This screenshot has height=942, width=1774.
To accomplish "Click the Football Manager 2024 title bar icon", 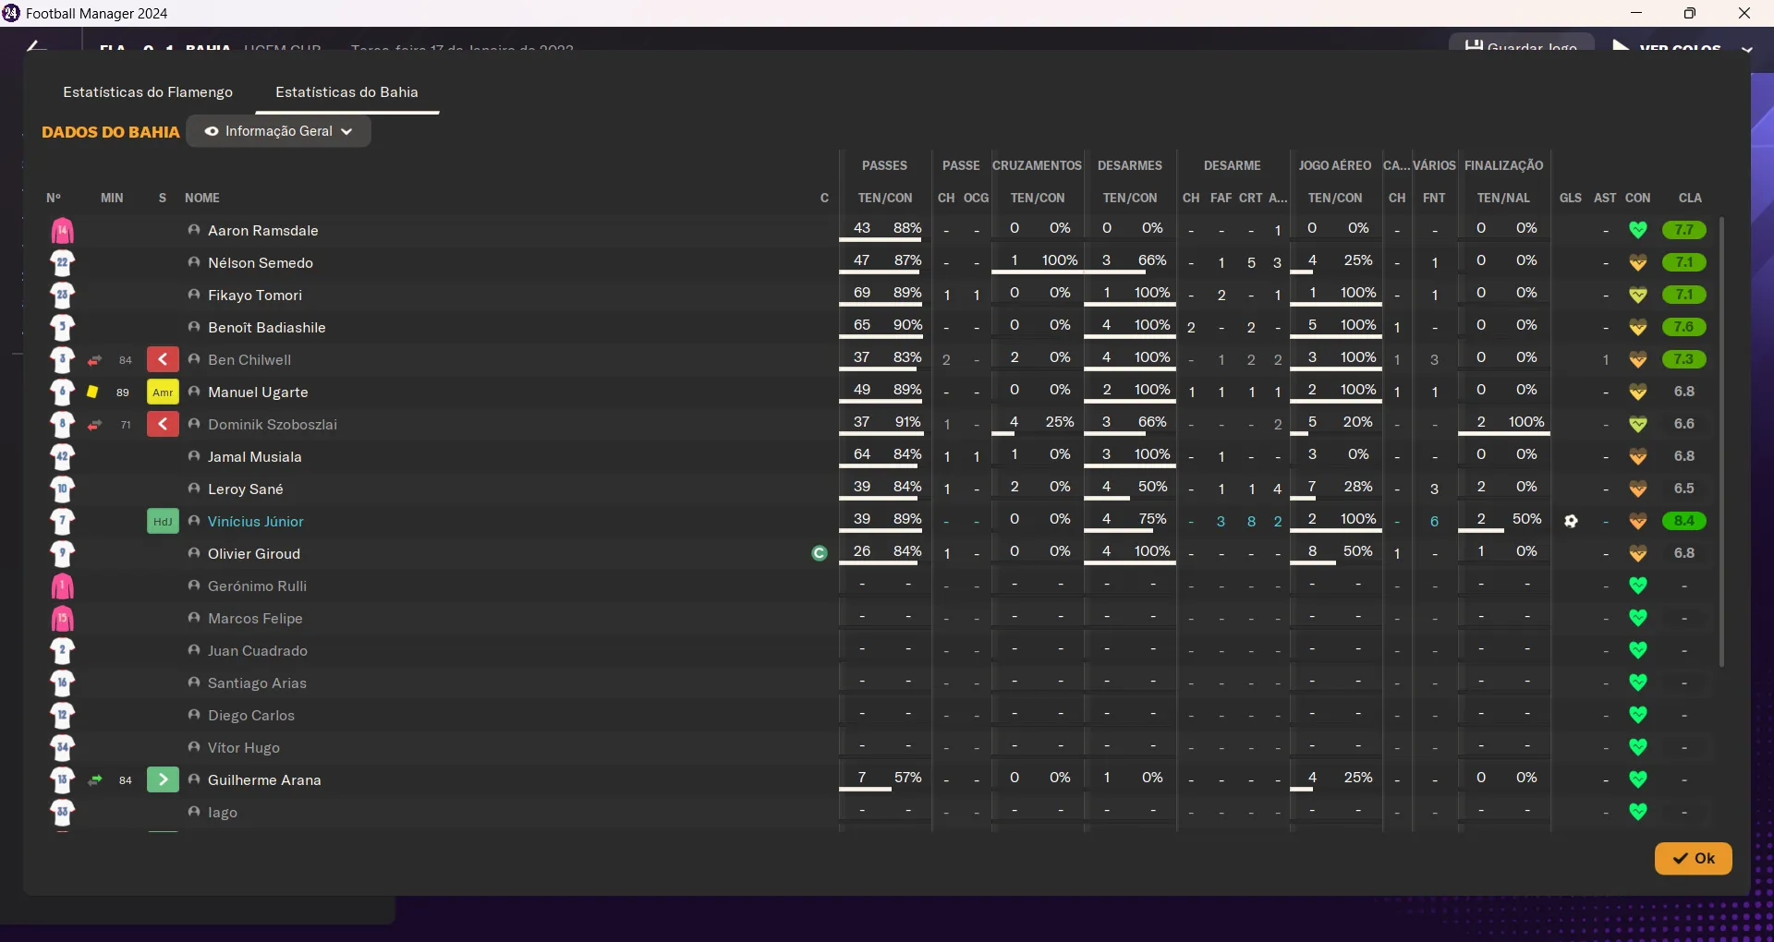I will 11,13.
